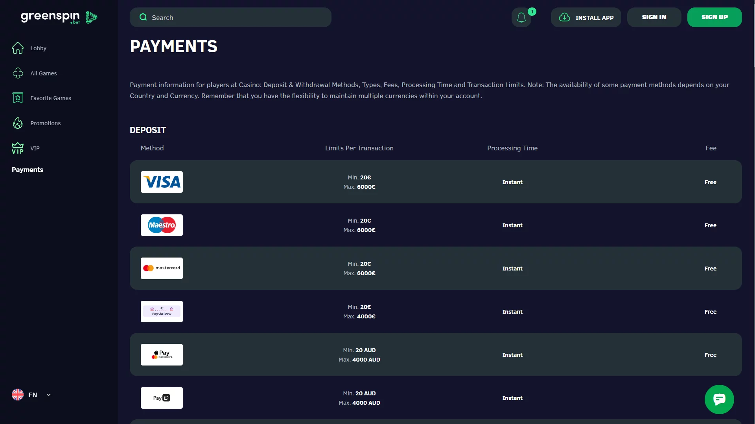Click the Fee column header
This screenshot has height=424, width=755.
coord(711,148)
